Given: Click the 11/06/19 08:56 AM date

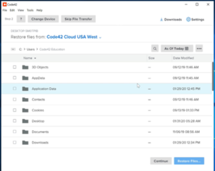Looking at the screenshot, I should click(x=186, y=132).
